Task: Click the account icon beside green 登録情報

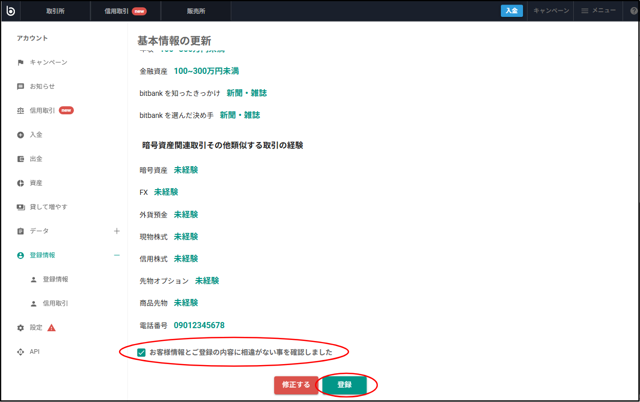Action: (x=21, y=255)
